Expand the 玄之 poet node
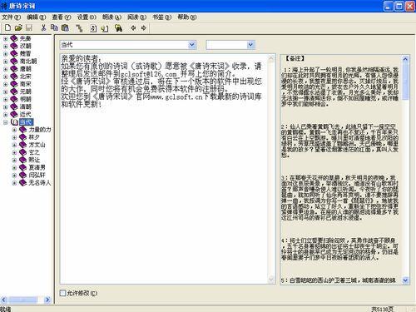This screenshot has height=312, width=416. tap(14, 152)
